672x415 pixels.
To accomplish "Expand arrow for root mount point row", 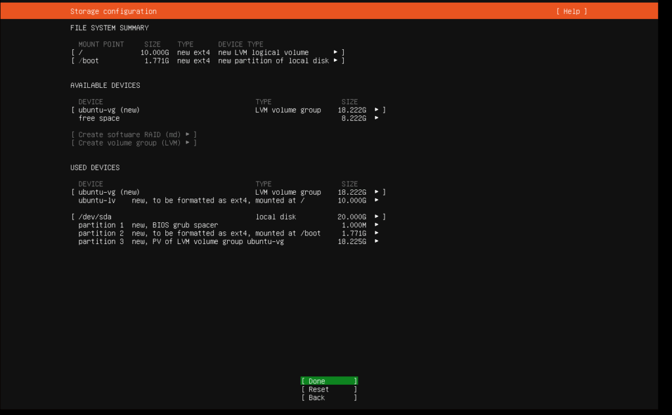I will click(336, 52).
